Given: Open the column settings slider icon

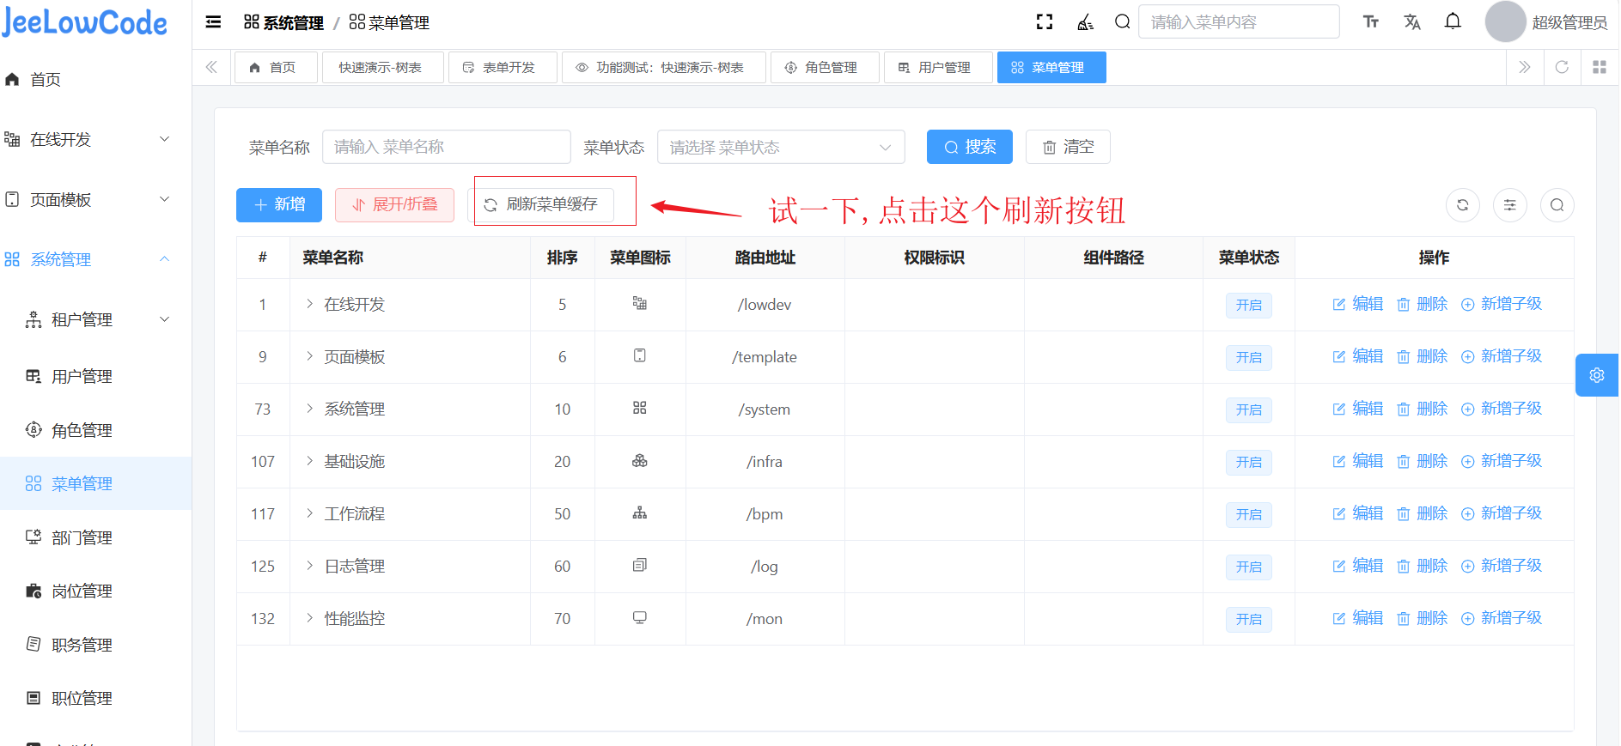Looking at the screenshot, I should pyautogui.click(x=1509, y=205).
